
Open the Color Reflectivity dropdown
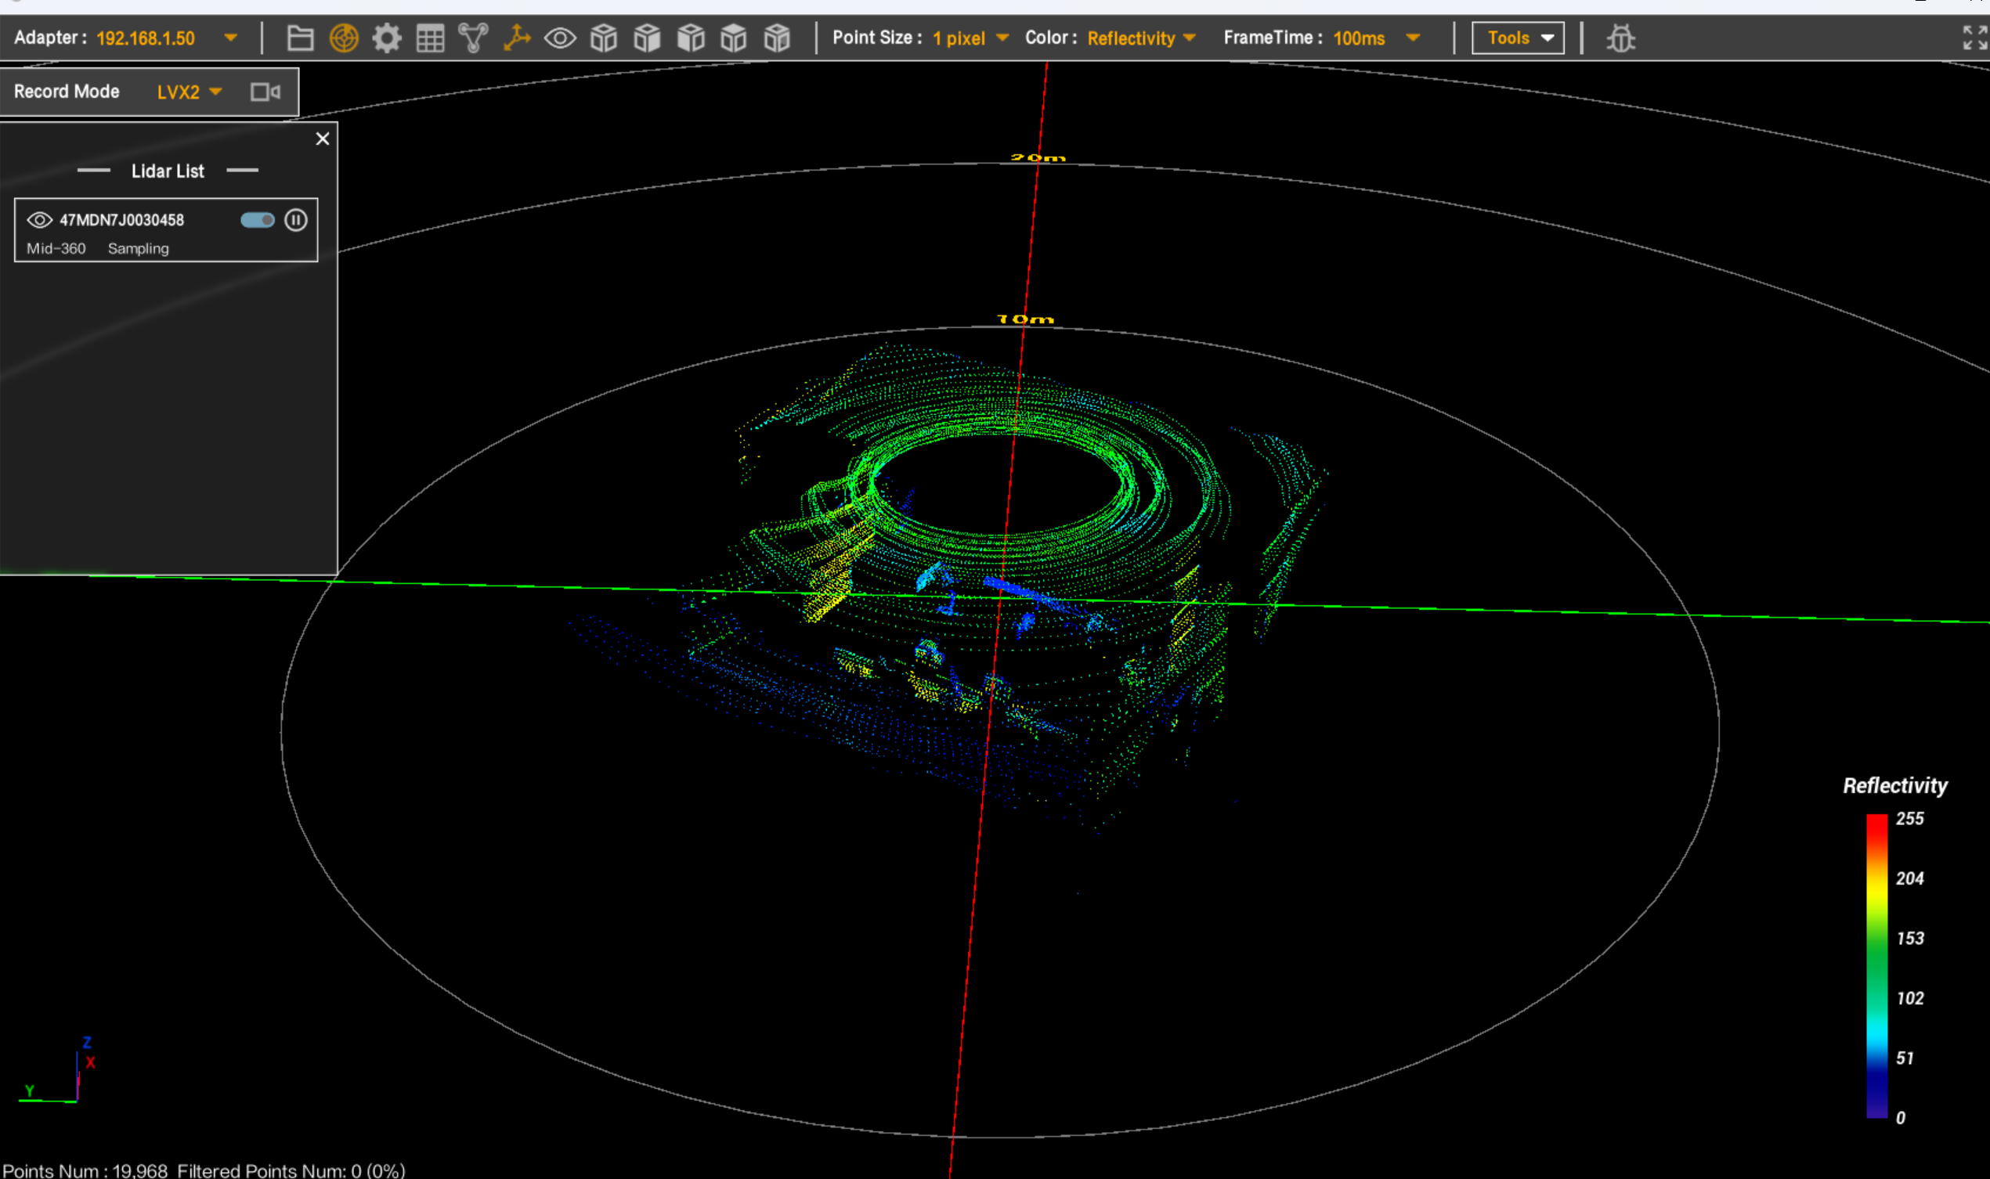click(1141, 38)
